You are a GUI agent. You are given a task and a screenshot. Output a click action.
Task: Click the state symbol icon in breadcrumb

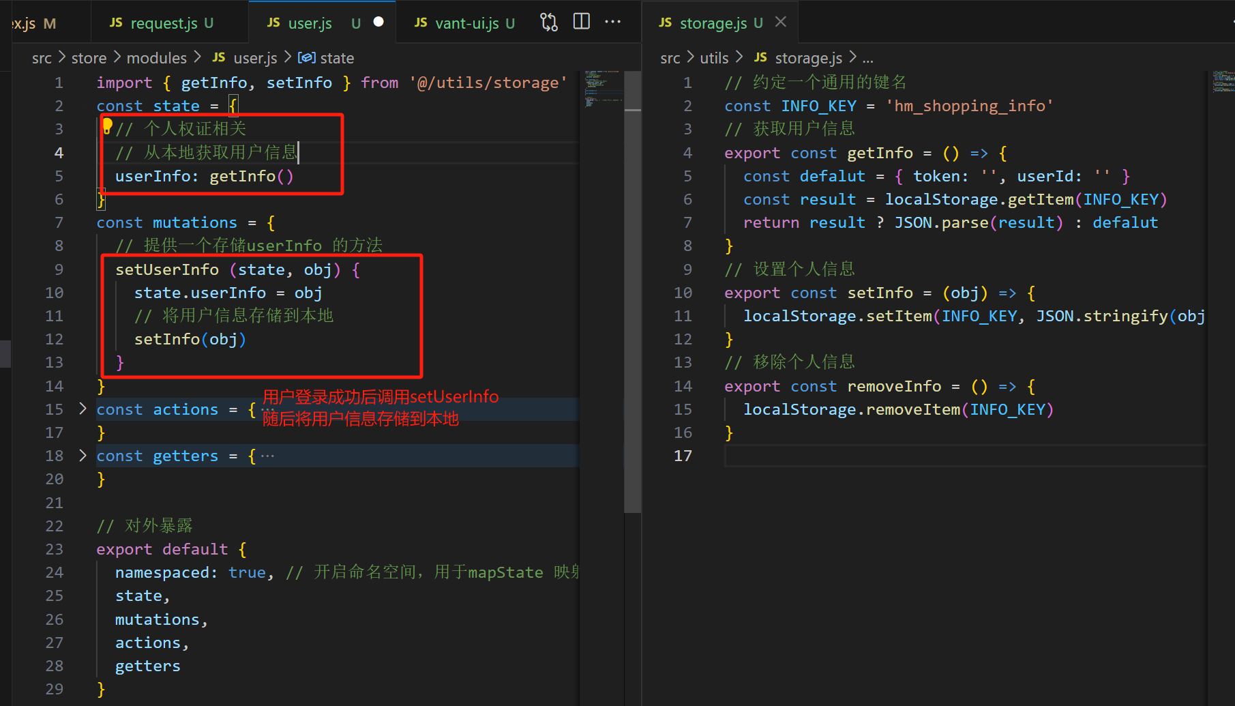click(x=307, y=58)
